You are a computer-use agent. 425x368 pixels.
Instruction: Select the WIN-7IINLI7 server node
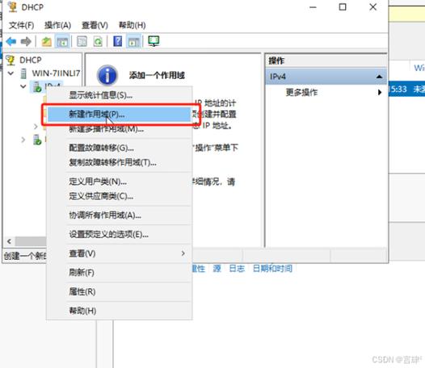pos(56,73)
